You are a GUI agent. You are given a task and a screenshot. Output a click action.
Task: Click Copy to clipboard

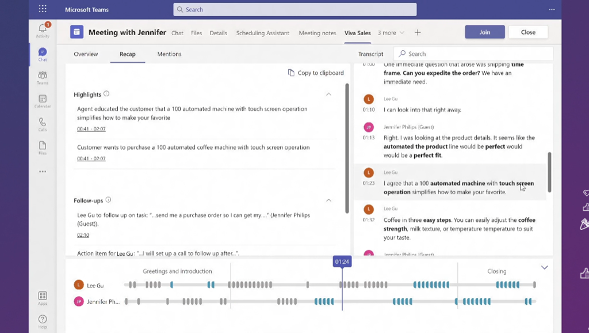(x=316, y=73)
